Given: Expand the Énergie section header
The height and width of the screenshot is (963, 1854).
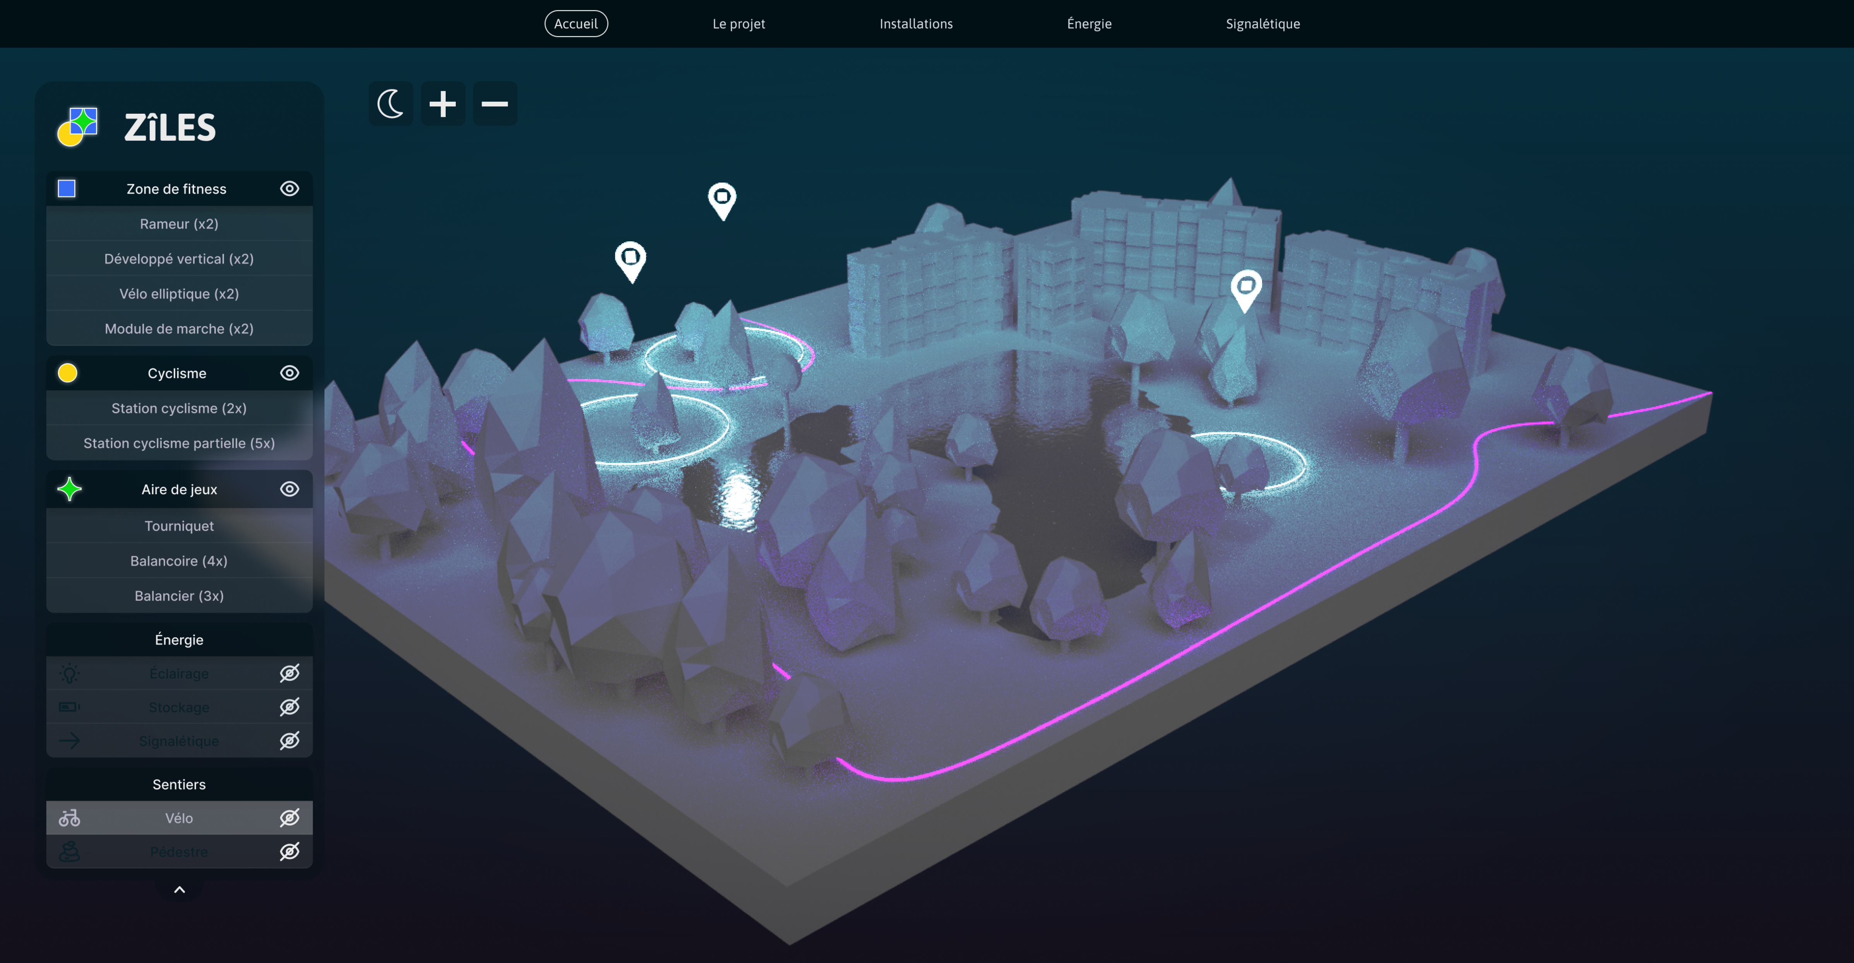Looking at the screenshot, I should [x=179, y=639].
